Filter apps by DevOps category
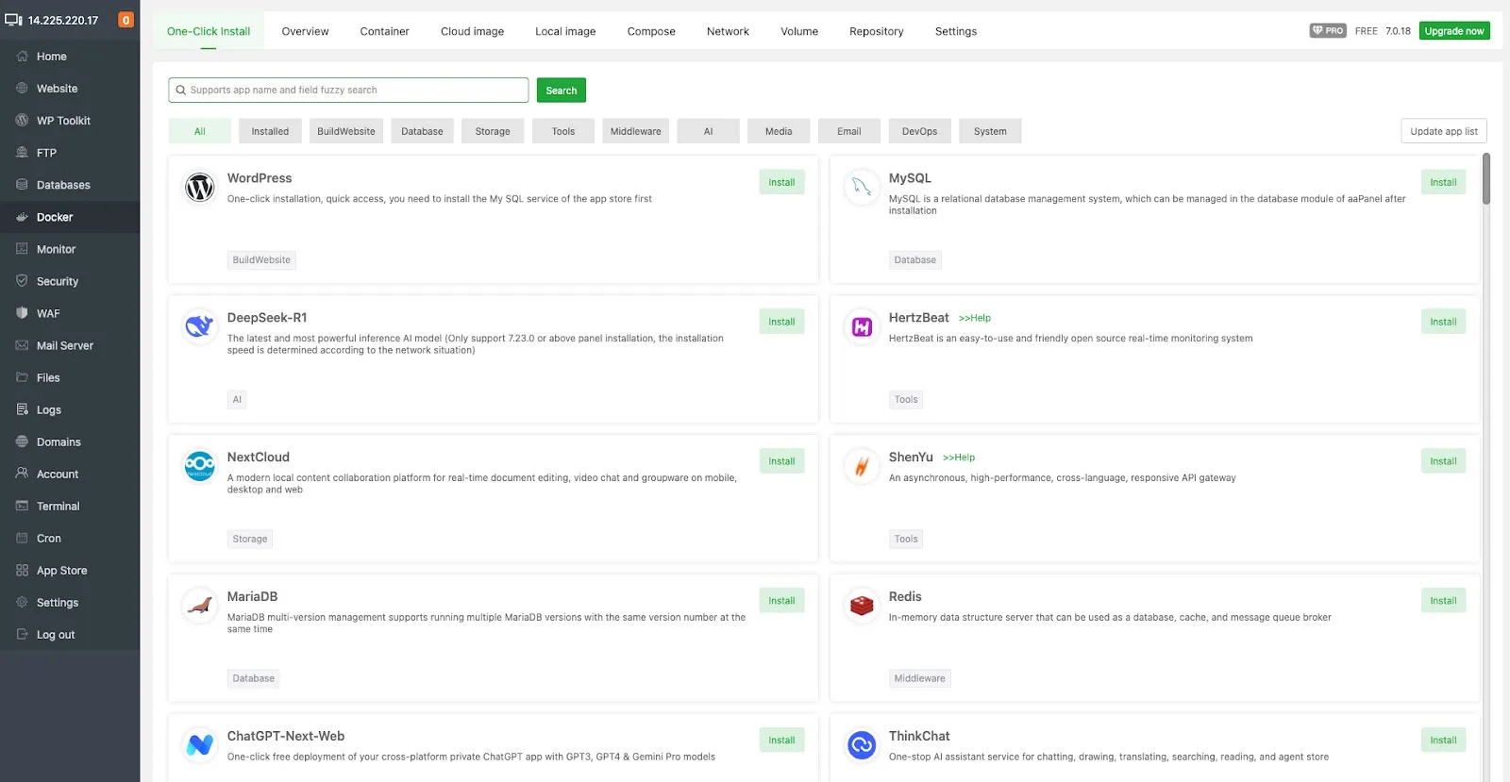The width and height of the screenshot is (1510, 782). (x=919, y=131)
